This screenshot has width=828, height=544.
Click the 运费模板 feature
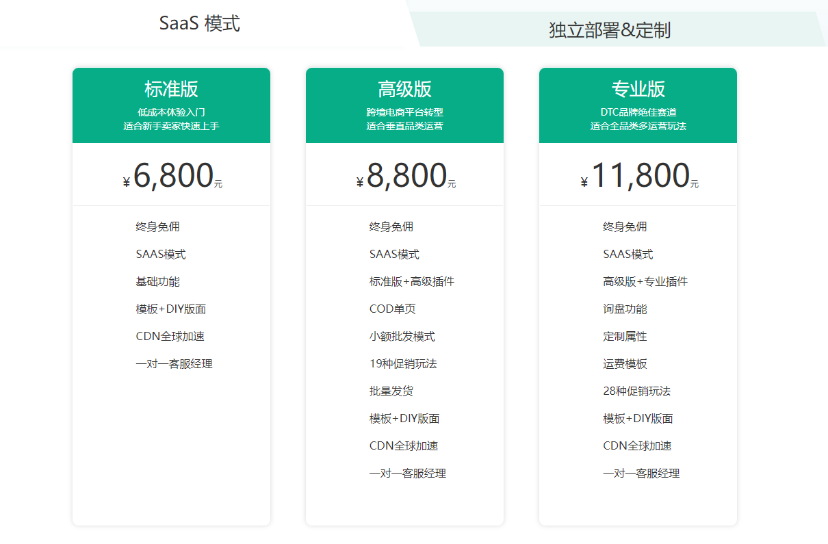[624, 363]
